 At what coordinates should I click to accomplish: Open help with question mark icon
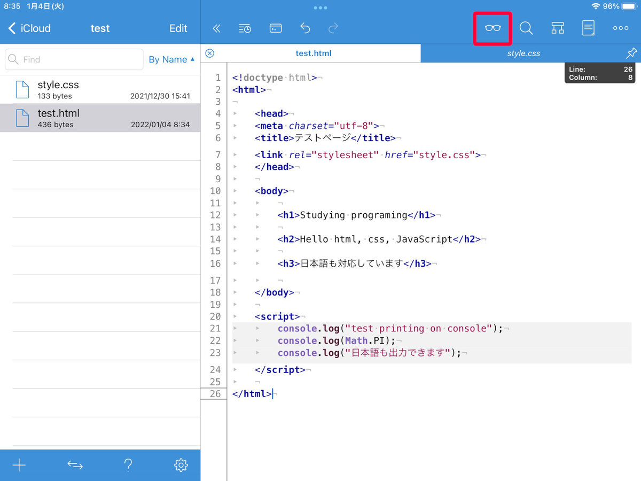[128, 465]
